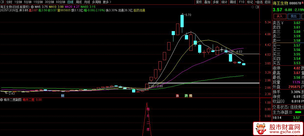Click the 财 marker on chart timeline
This screenshot has width=304, height=136.
[x=63, y=96]
